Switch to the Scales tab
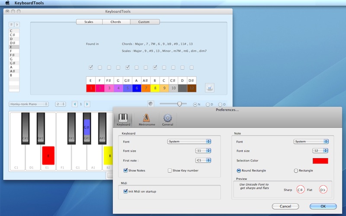The image size is (346, 216). coord(89,22)
